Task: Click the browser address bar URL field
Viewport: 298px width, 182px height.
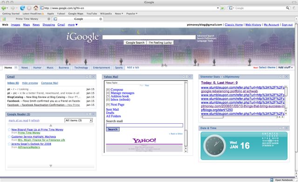Action: (x=129, y=8)
